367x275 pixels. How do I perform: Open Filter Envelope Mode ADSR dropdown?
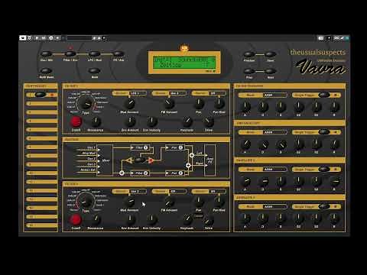(x=274, y=95)
